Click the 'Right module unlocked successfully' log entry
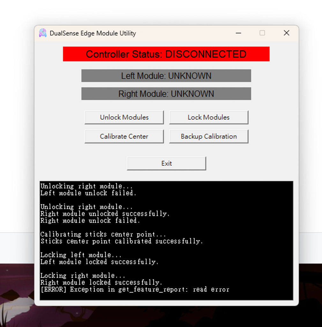The height and width of the screenshot is (327, 322). pyautogui.click(x=105, y=214)
